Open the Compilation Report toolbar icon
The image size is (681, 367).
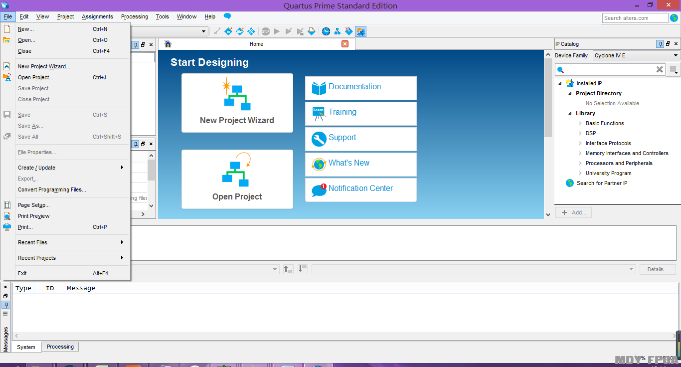312,31
